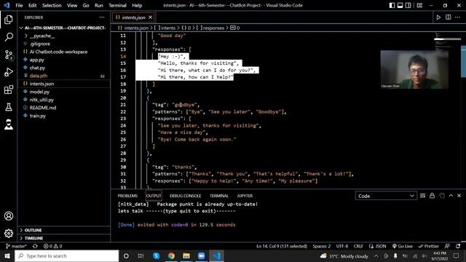Image resolution: width=466 pixels, height=262 pixels.
Task: Clear the output panel
Action: [422, 196]
